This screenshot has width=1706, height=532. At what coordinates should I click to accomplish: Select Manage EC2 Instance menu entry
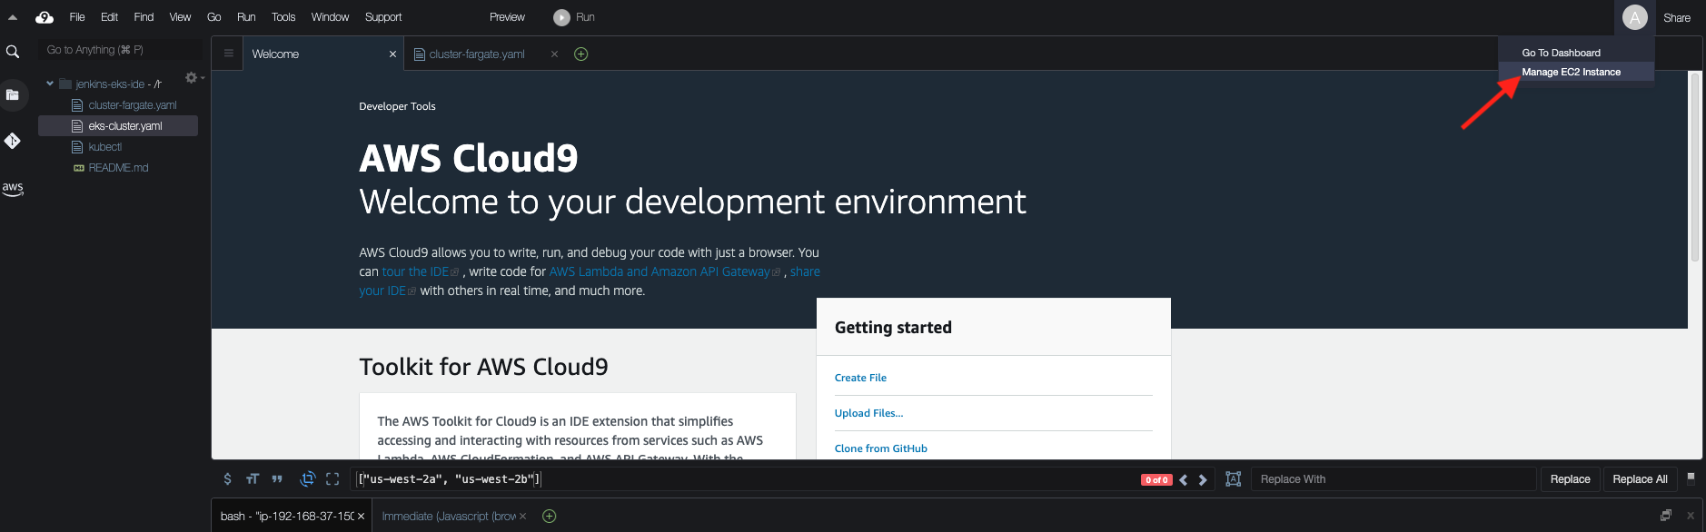[1576, 72]
